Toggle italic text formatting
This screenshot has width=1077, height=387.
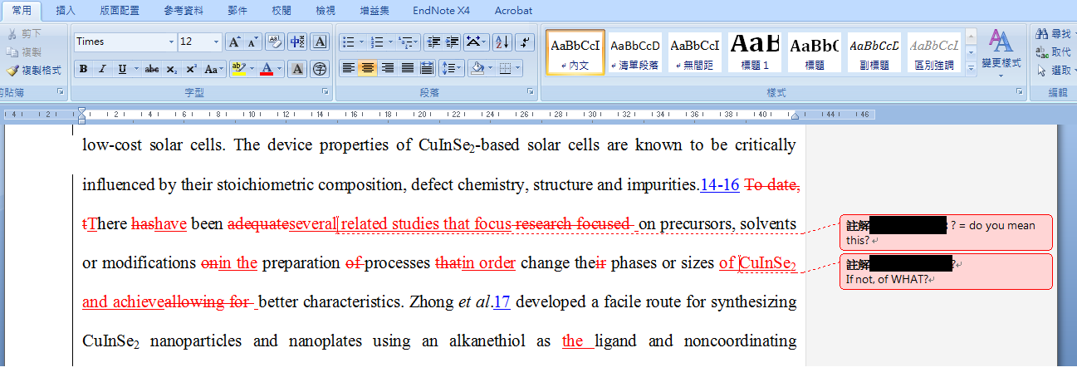pos(102,69)
